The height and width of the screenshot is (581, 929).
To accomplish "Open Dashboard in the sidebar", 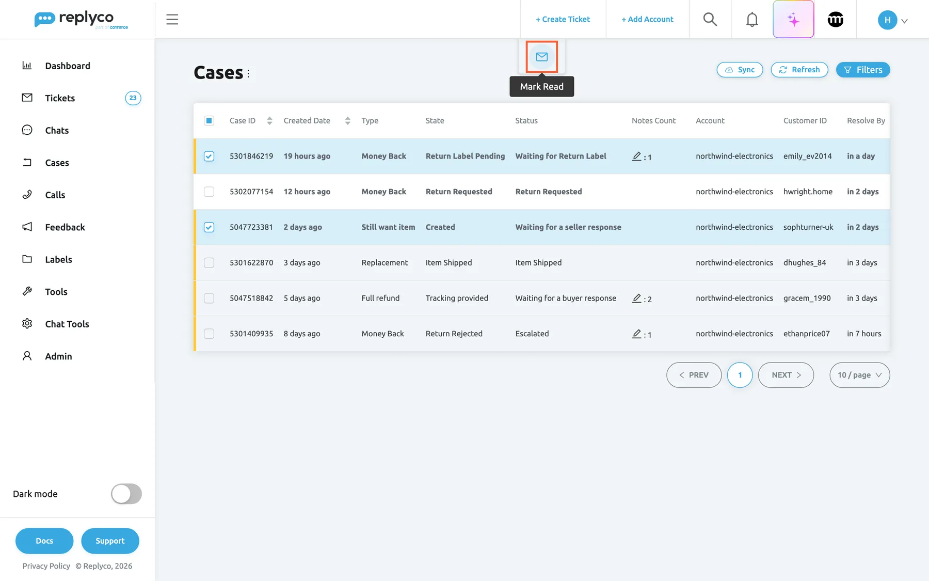I will tap(68, 66).
